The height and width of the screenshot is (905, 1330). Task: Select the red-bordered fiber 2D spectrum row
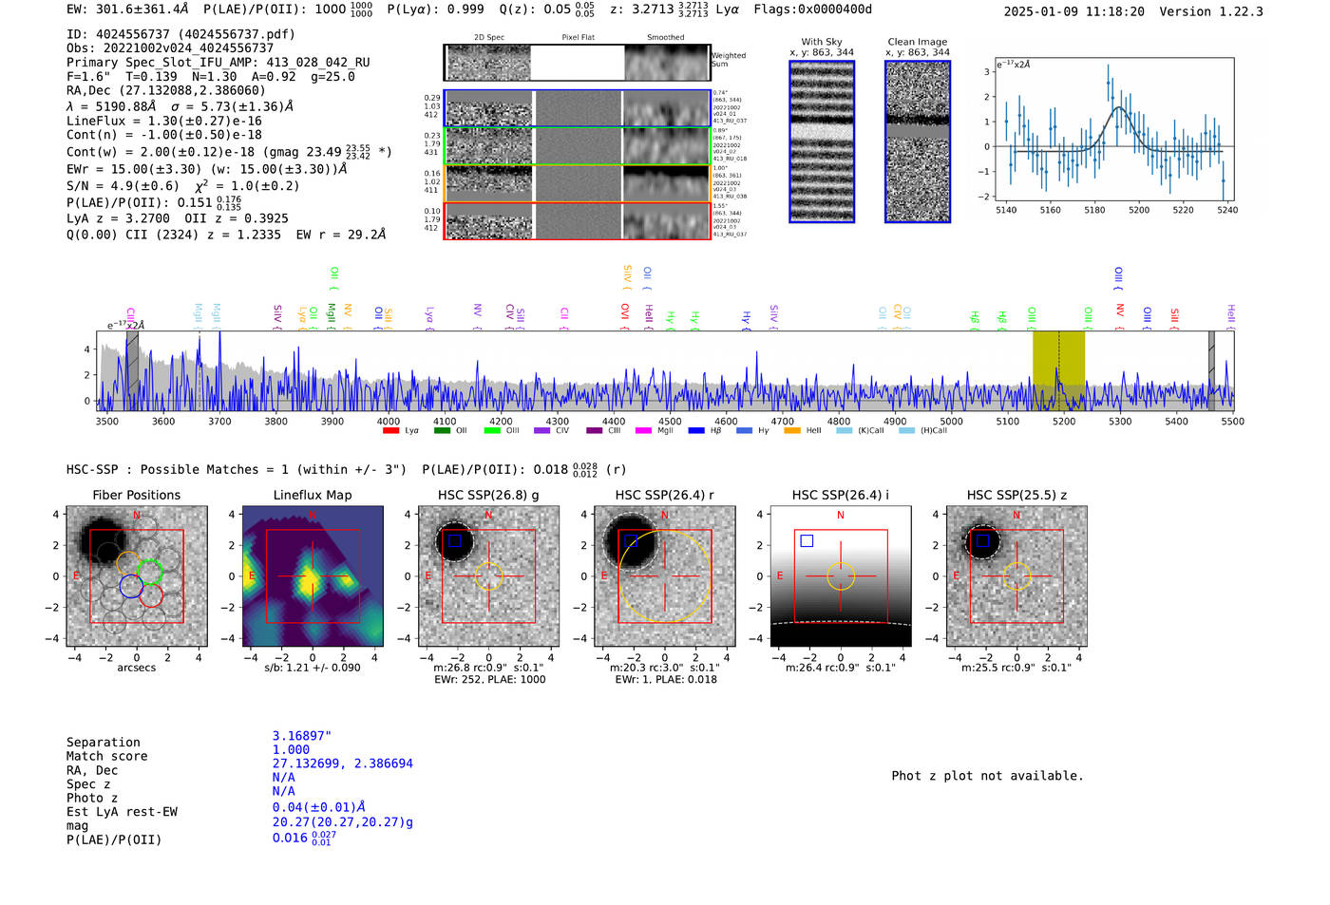577,220
